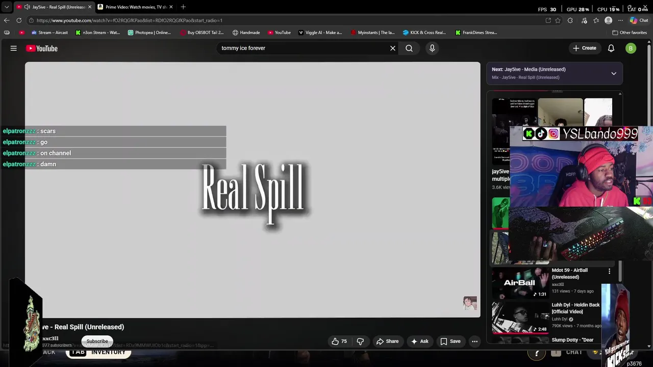Open browser extensions puzzle icon
This screenshot has height=367, width=653.
tap(570, 20)
